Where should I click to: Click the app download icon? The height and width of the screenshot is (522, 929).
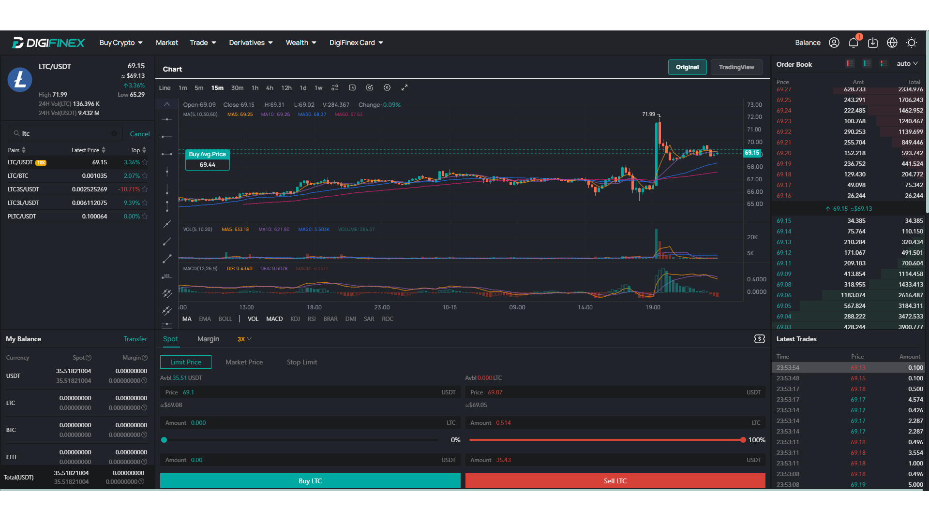[873, 43]
